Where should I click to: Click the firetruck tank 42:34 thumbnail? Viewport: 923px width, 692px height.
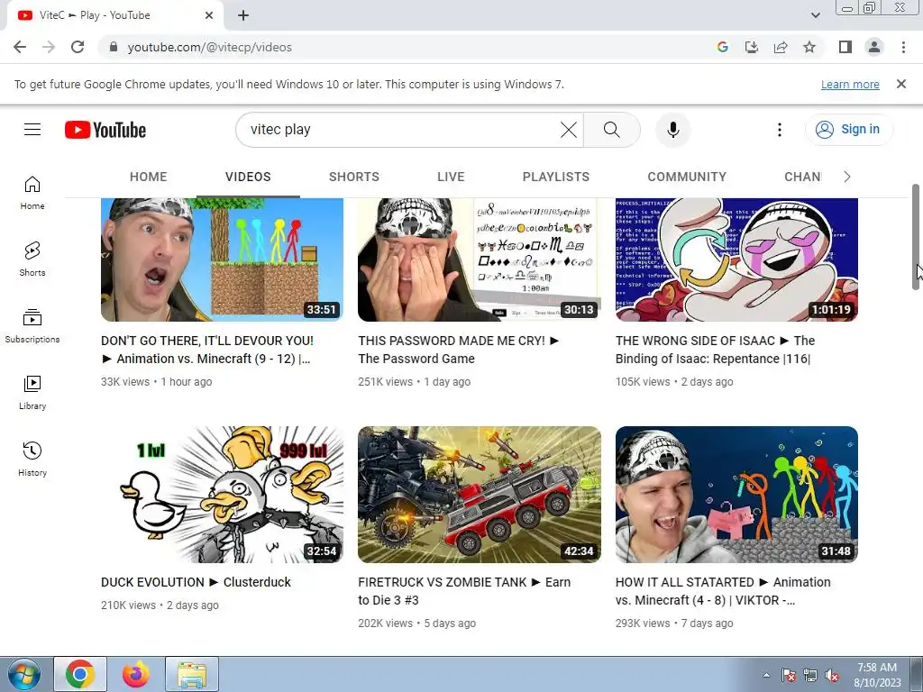(x=480, y=495)
